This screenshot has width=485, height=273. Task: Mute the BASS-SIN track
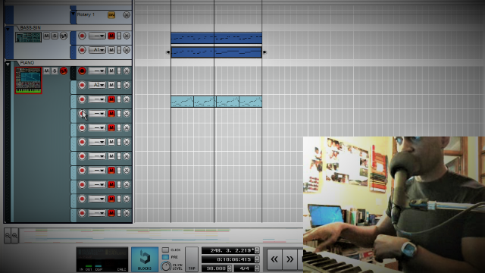[46, 36]
